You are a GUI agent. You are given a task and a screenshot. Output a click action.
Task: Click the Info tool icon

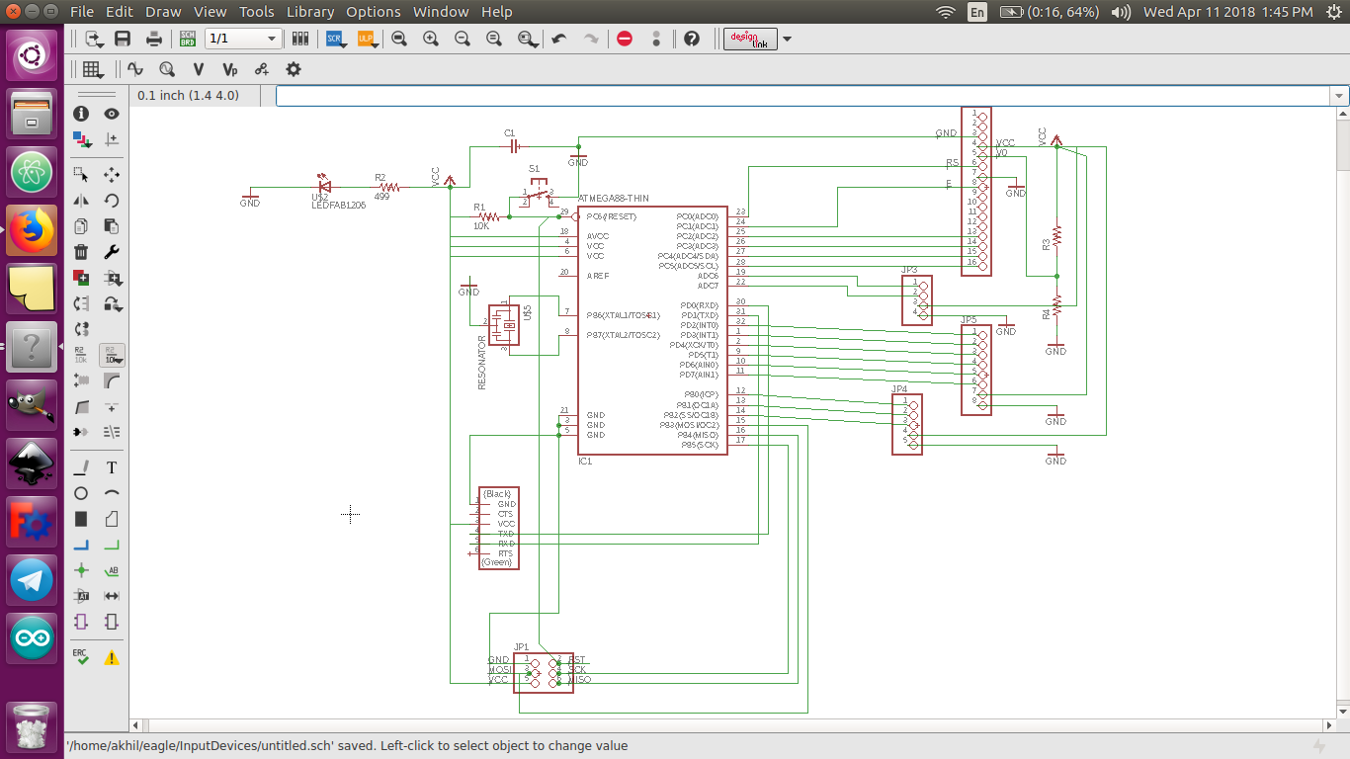point(82,114)
